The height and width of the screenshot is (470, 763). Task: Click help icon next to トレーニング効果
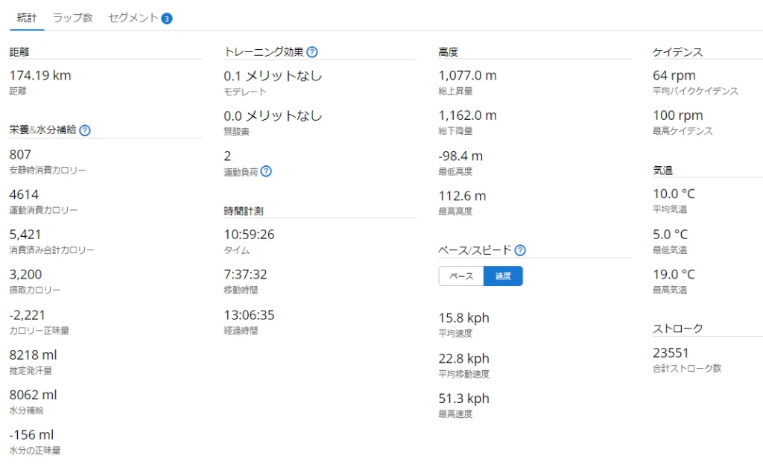pos(312,52)
